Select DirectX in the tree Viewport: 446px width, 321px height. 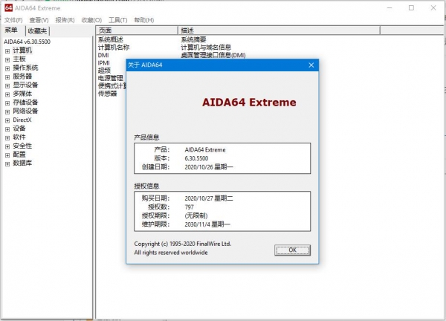22,120
